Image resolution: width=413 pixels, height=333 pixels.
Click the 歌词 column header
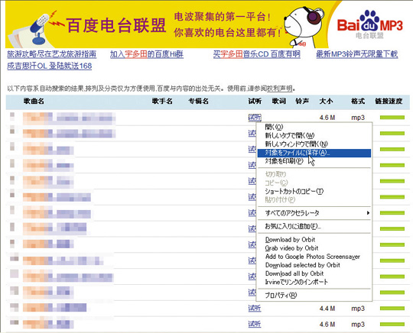tap(278, 102)
